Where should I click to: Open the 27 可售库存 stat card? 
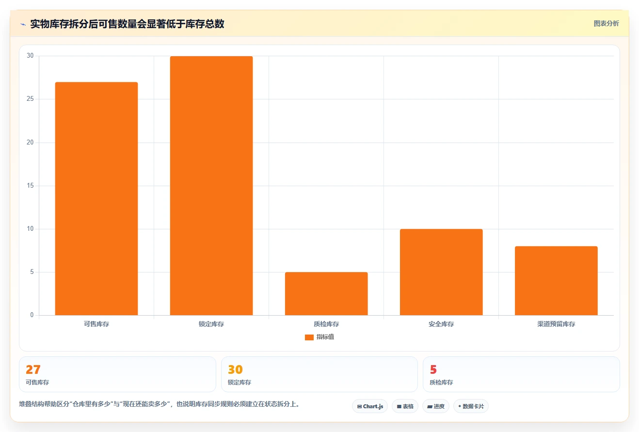(x=117, y=374)
